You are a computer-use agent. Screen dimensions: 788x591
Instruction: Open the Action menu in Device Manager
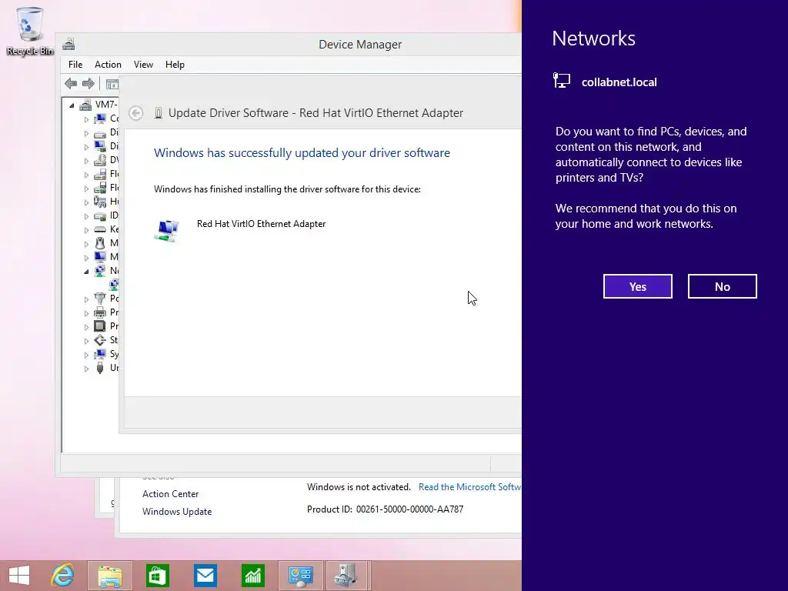108,65
